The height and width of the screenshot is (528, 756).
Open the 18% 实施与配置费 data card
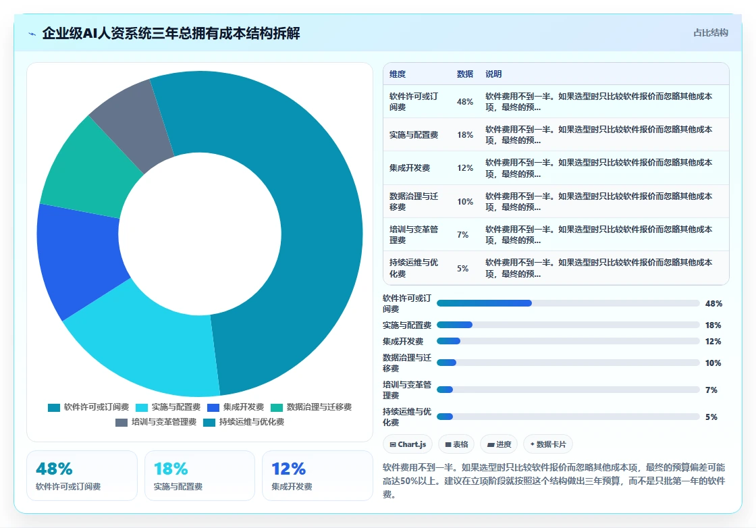tap(200, 475)
